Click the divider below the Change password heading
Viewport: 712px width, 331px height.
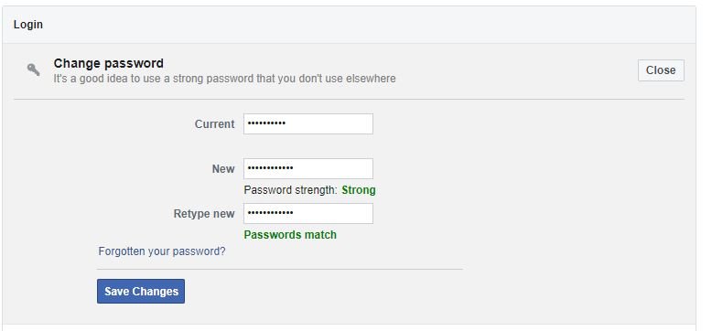coord(349,99)
